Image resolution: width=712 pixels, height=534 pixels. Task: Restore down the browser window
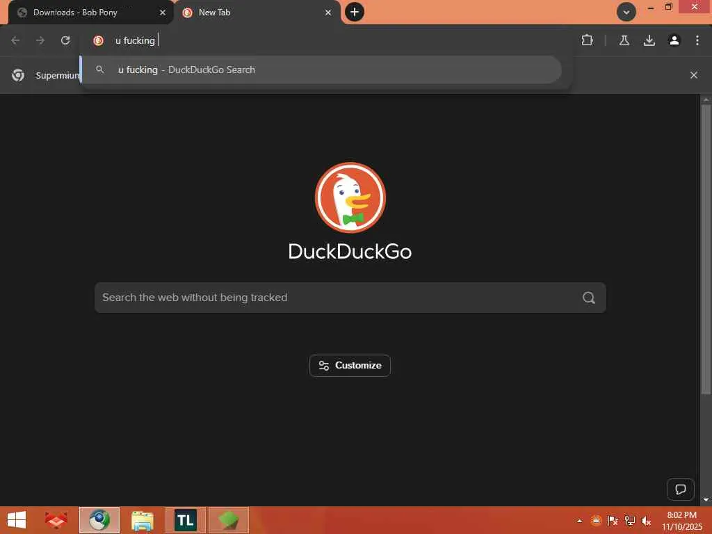[x=668, y=7]
